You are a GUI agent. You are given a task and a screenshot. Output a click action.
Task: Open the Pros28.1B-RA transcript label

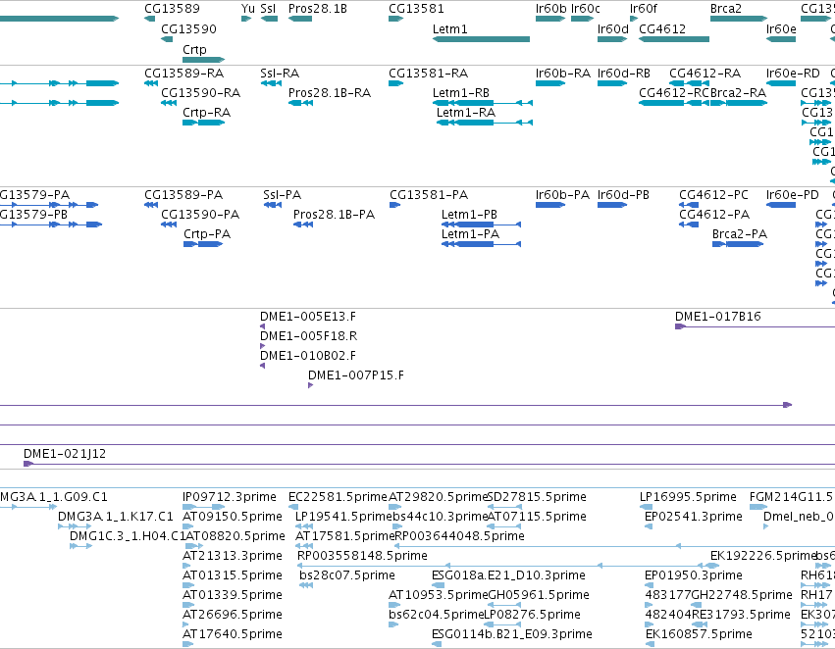[329, 93]
